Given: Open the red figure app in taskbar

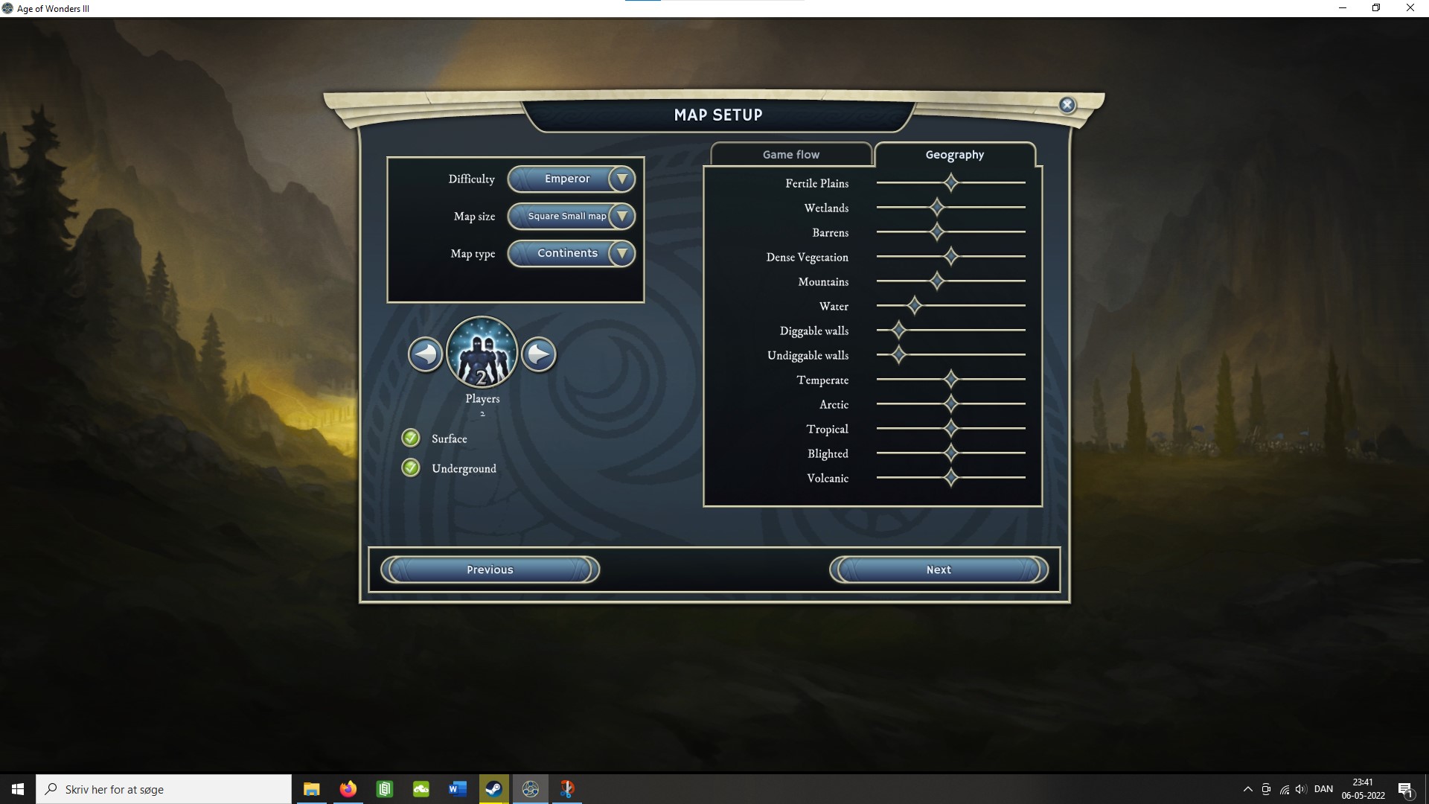Looking at the screenshot, I should [x=566, y=789].
